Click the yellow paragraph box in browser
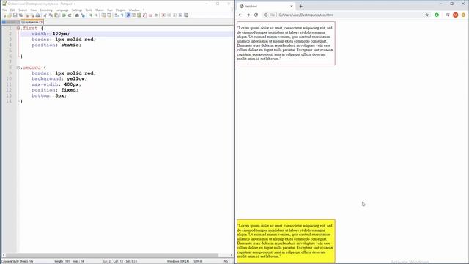 (286, 241)
